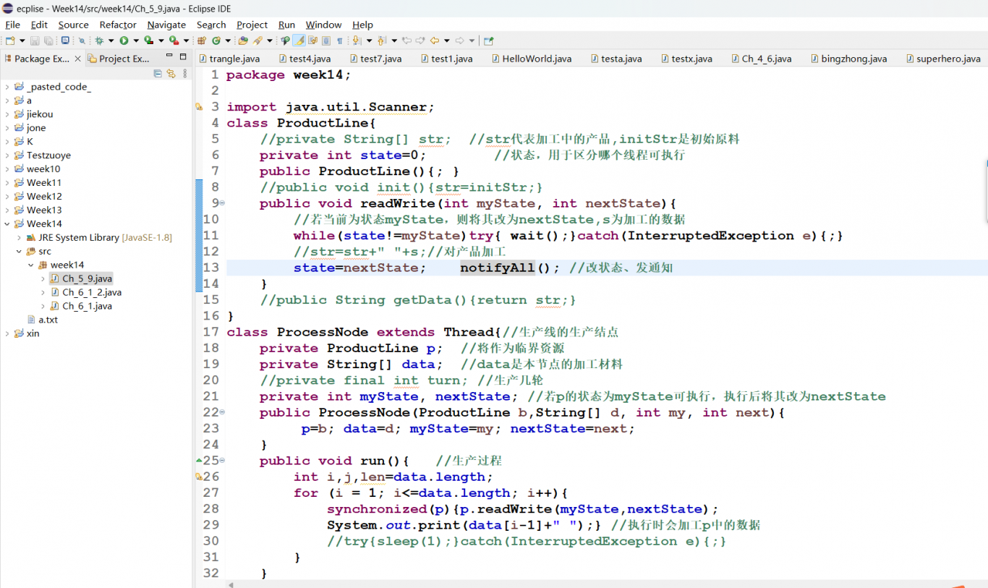This screenshot has width=988, height=588.
Task: Open the Window menu
Action: tap(323, 25)
